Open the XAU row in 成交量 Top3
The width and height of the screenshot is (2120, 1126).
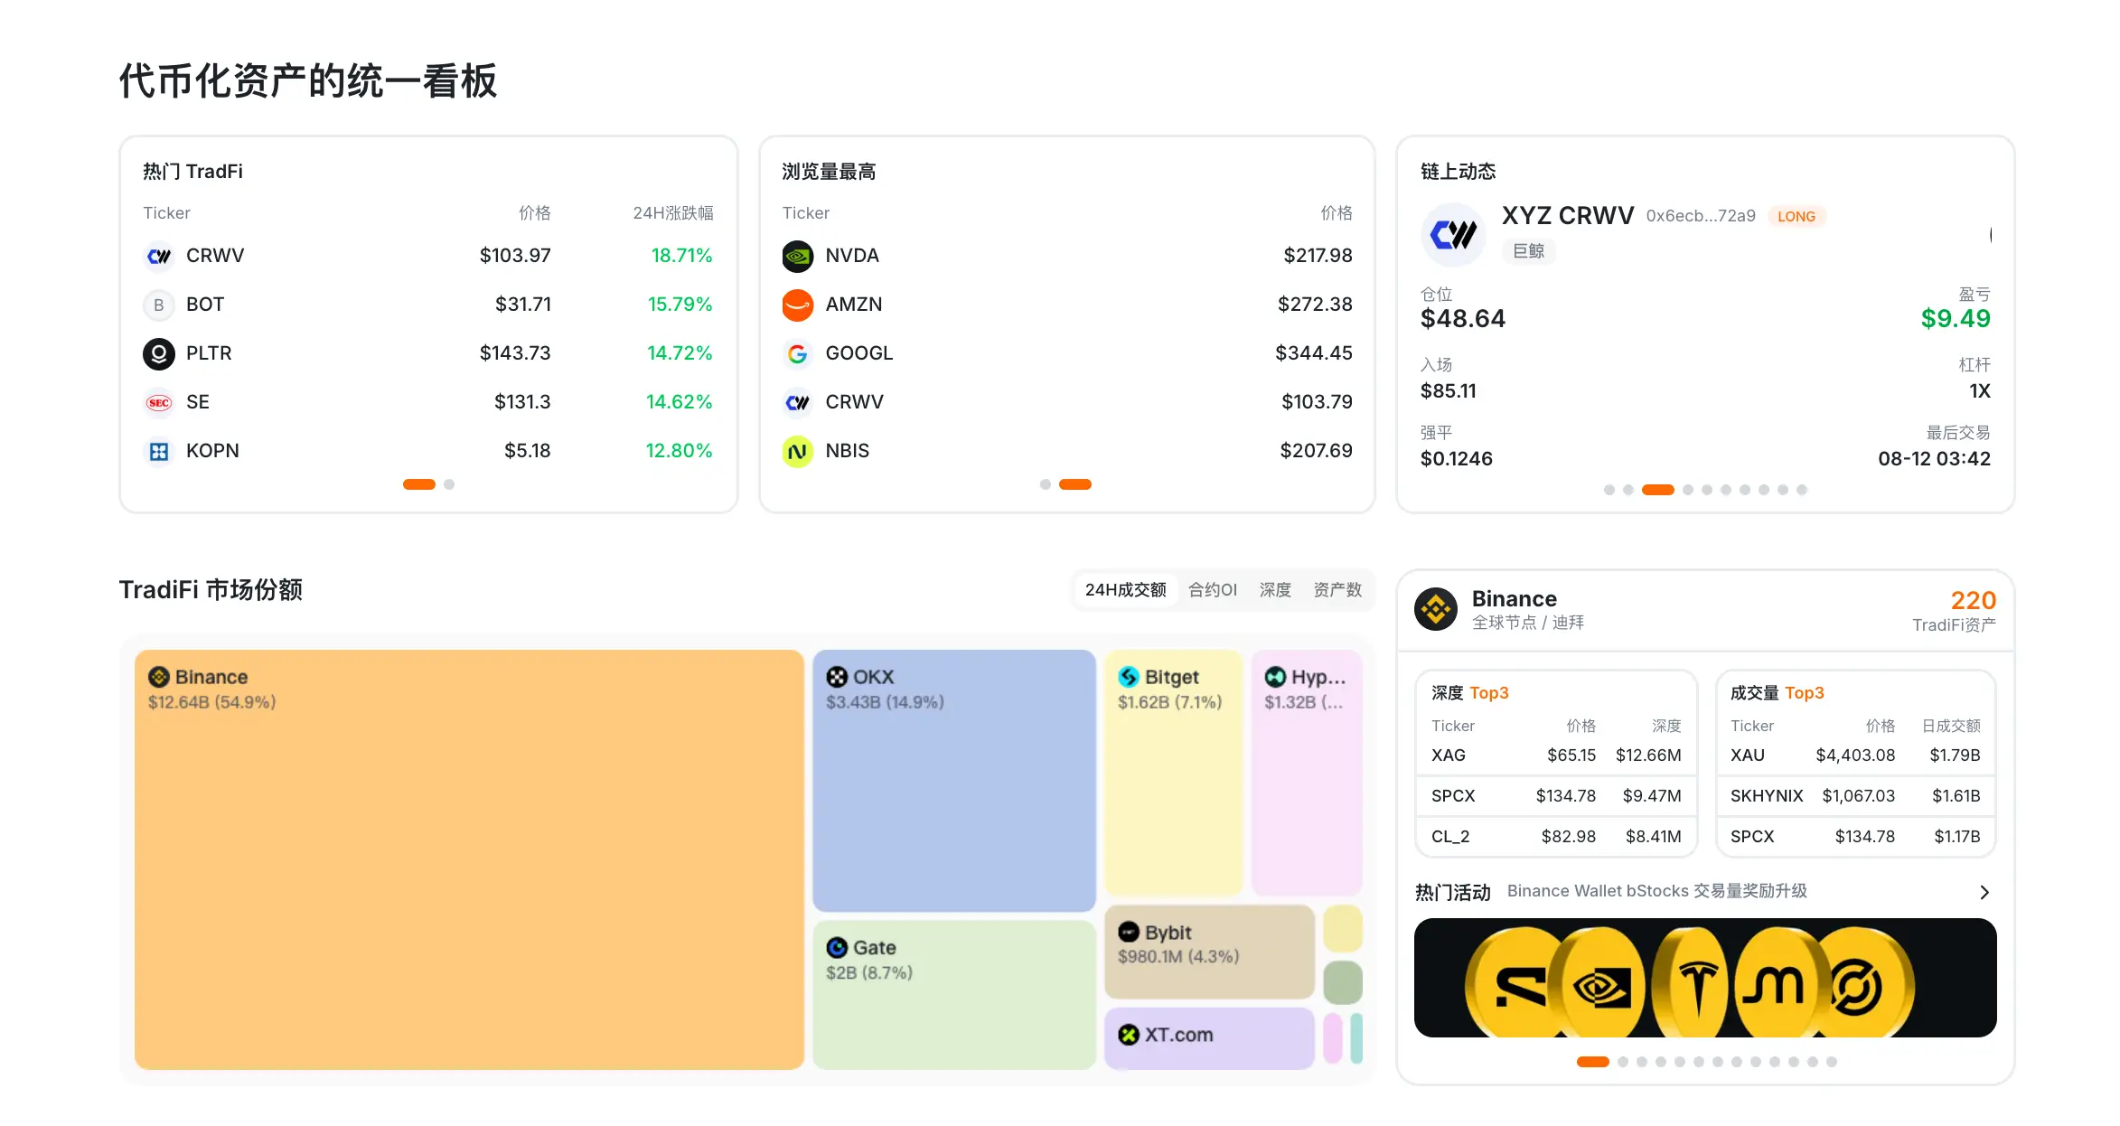coord(1855,755)
